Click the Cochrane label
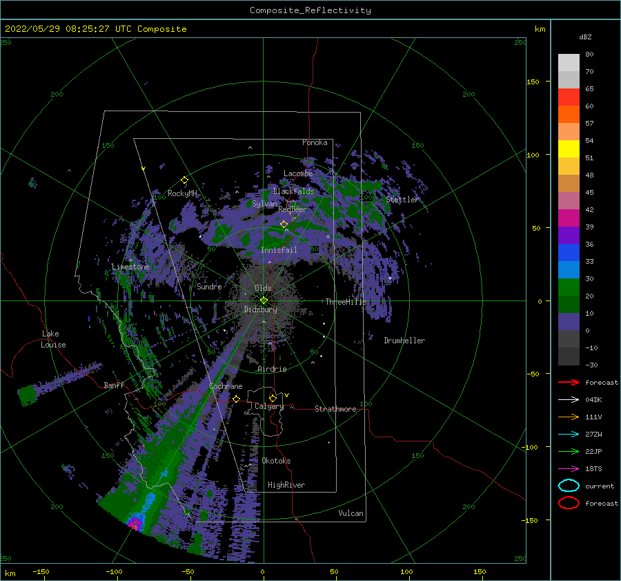Image resolution: width=621 pixels, height=581 pixels. [226, 386]
